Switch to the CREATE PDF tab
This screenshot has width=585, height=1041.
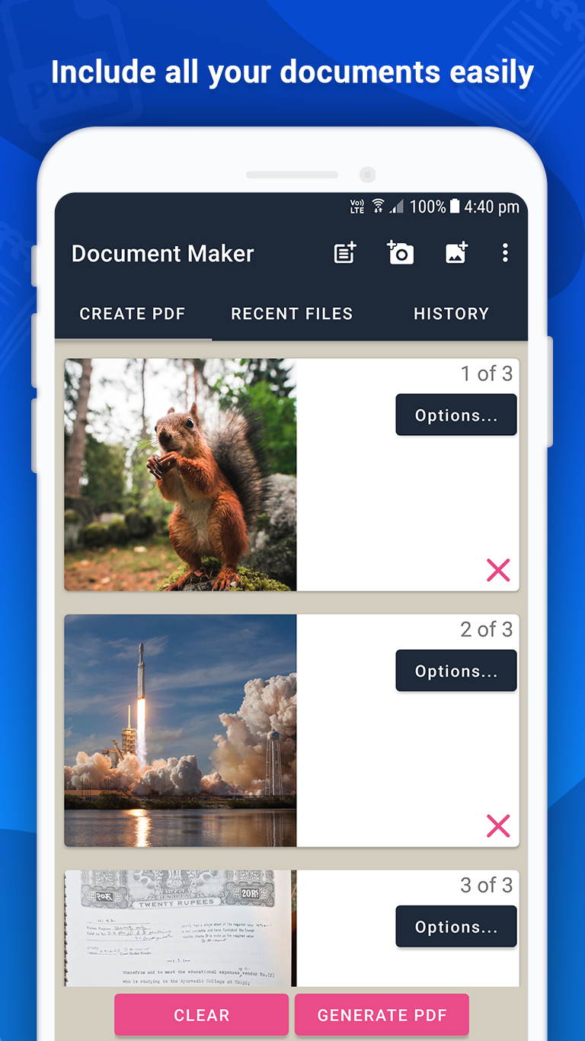click(133, 314)
